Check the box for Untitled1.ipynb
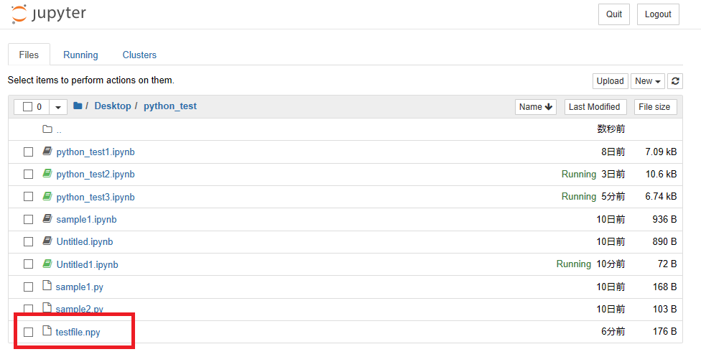This screenshot has height=362, width=701. [x=28, y=264]
